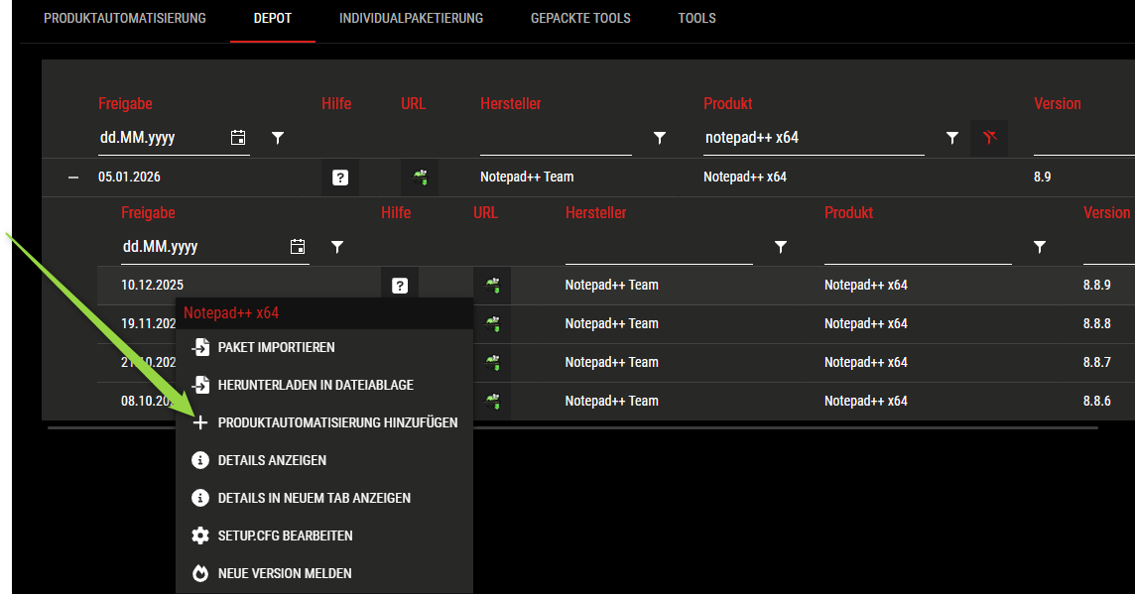
Task: Sort by the top Version column header
Action: click(1057, 103)
